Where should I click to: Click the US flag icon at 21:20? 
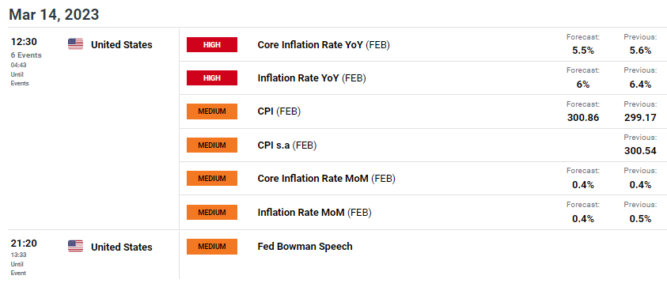[x=75, y=246]
